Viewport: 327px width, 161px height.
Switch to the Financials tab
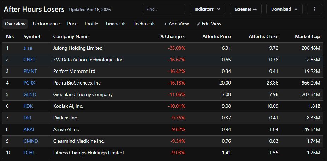pyautogui.click(x=116, y=24)
